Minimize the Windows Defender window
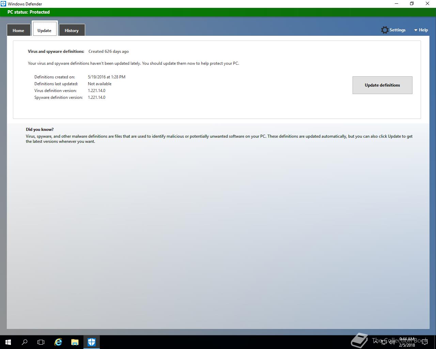The height and width of the screenshot is (349, 436). tap(396, 4)
